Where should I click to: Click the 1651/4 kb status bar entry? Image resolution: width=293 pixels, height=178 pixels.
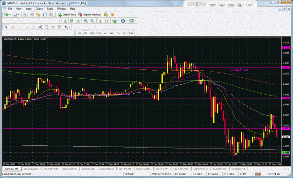click(274, 174)
